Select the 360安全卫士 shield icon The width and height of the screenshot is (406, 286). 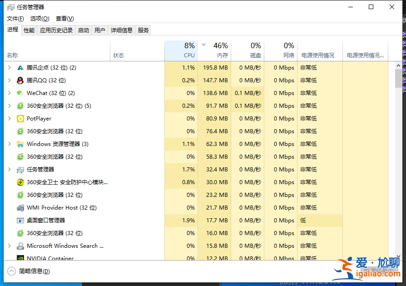pyautogui.click(x=20, y=182)
